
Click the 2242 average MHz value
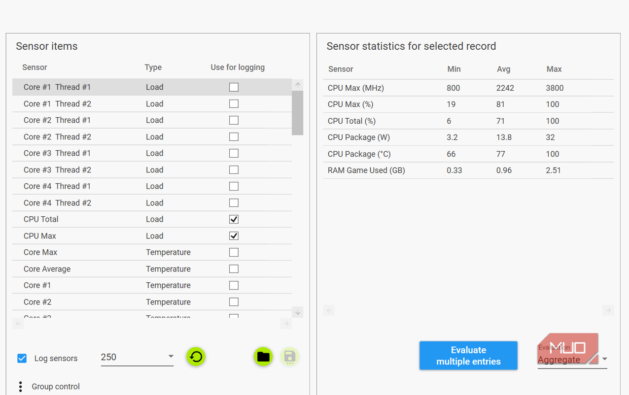(505, 88)
